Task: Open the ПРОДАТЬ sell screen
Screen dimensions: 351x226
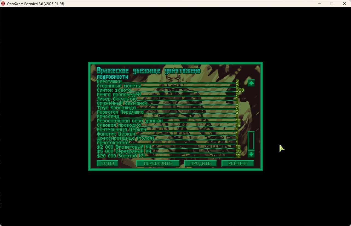Action: (201, 163)
